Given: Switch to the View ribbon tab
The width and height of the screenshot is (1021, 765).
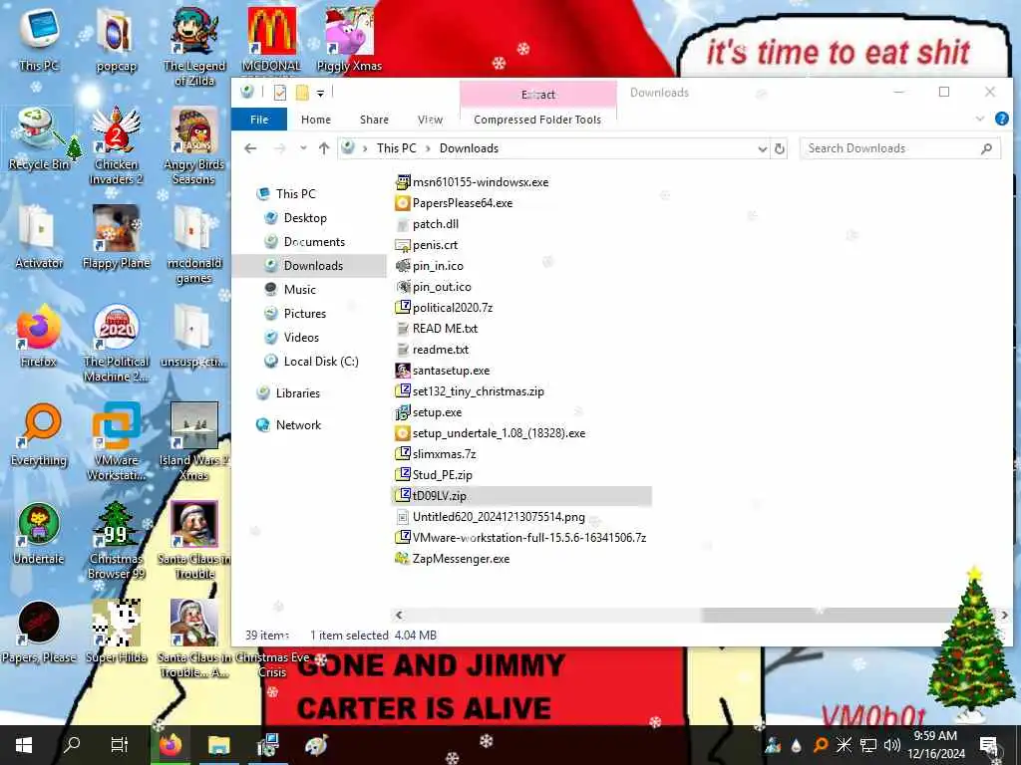Looking at the screenshot, I should click(x=430, y=120).
